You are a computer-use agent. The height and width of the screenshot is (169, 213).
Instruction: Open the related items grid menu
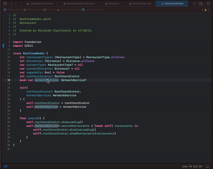click(5, 4)
